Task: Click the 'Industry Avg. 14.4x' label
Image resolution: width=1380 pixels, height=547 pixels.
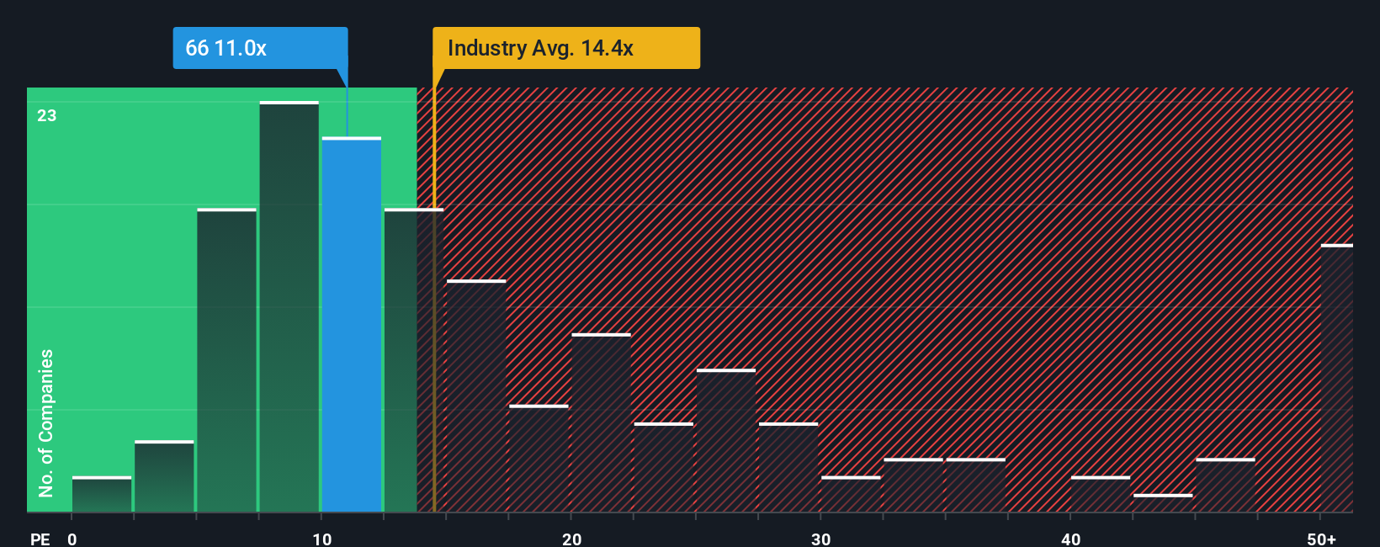Action: click(565, 48)
